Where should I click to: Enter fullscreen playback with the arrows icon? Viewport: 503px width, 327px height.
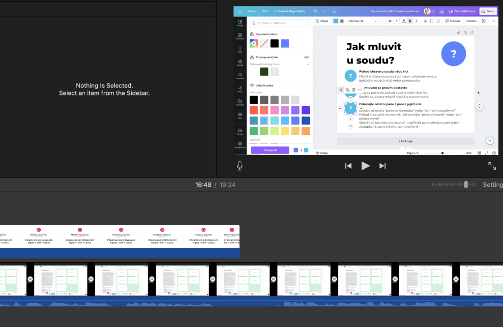coord(492,166)
